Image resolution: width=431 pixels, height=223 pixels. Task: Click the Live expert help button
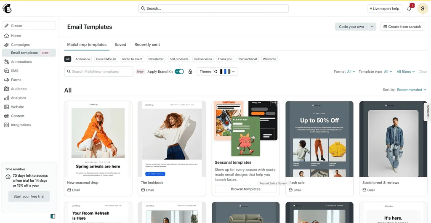[385, 8]
